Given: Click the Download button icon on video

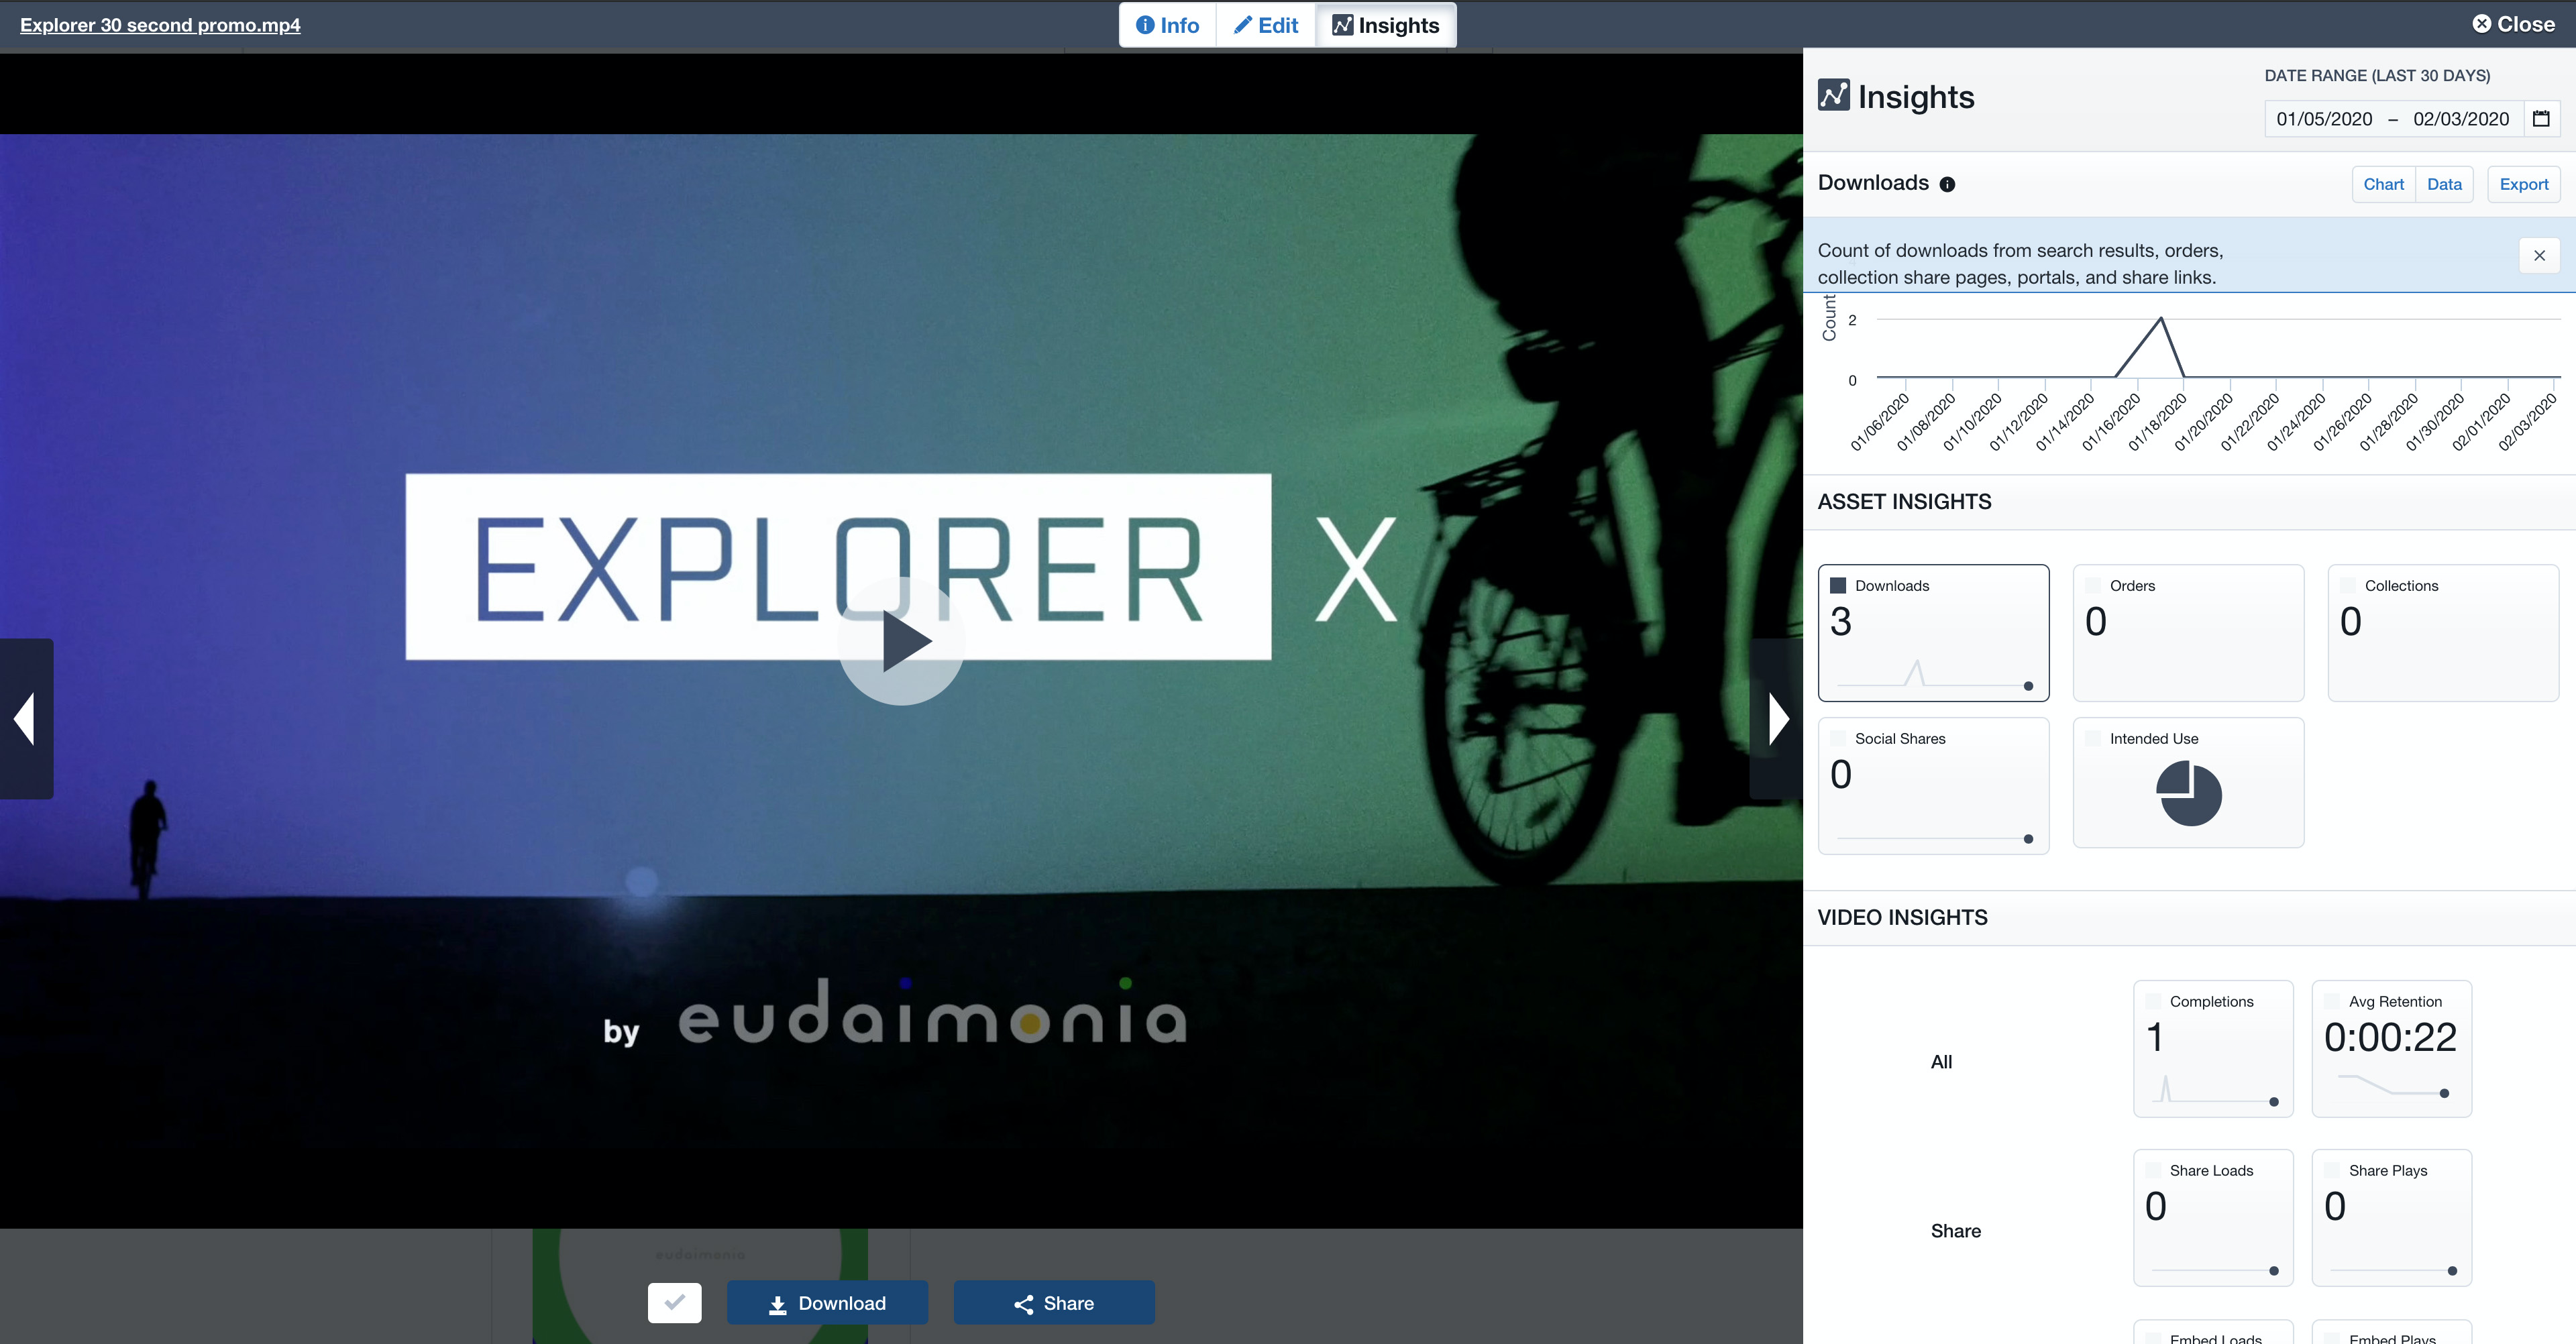Looking at the screenshot, I should click(777, 1303).
